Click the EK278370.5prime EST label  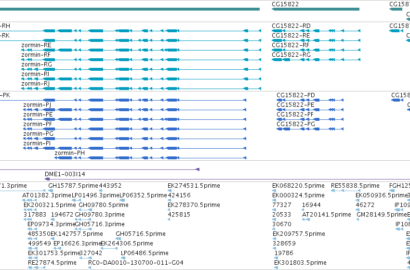[194, 205]
